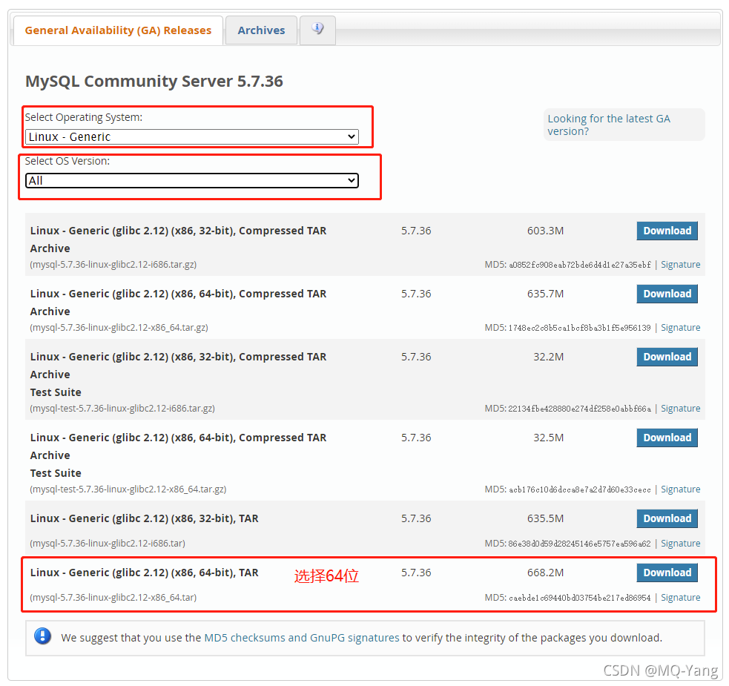Image resolution: width=729 pixels, height=686 pixels.
Task: Click the MySQL Community Server 5.7.36 heading
Action: pyautogui.click(x=154, y=82)
